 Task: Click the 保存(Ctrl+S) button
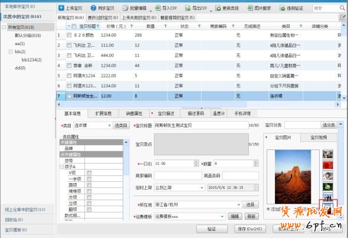click(250, 229)
